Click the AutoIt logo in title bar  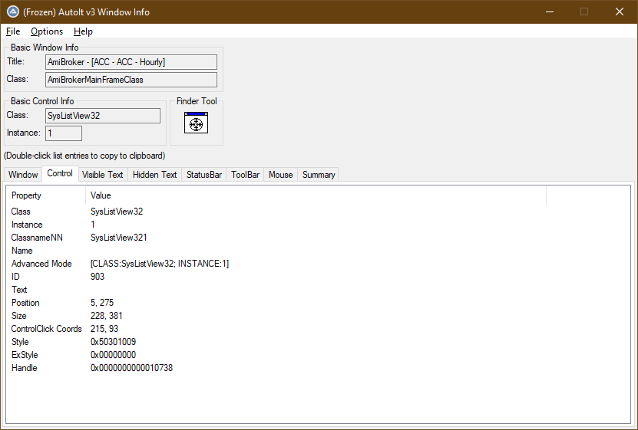click(x=13, y=11)
